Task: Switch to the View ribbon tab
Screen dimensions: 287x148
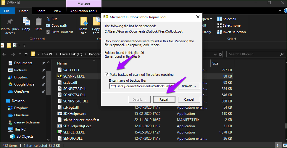Action: tap(57, 11)
